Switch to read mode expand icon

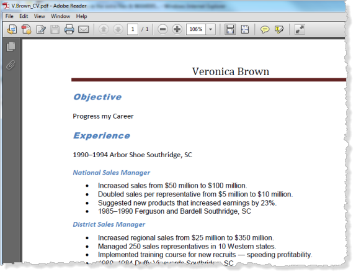300,29
